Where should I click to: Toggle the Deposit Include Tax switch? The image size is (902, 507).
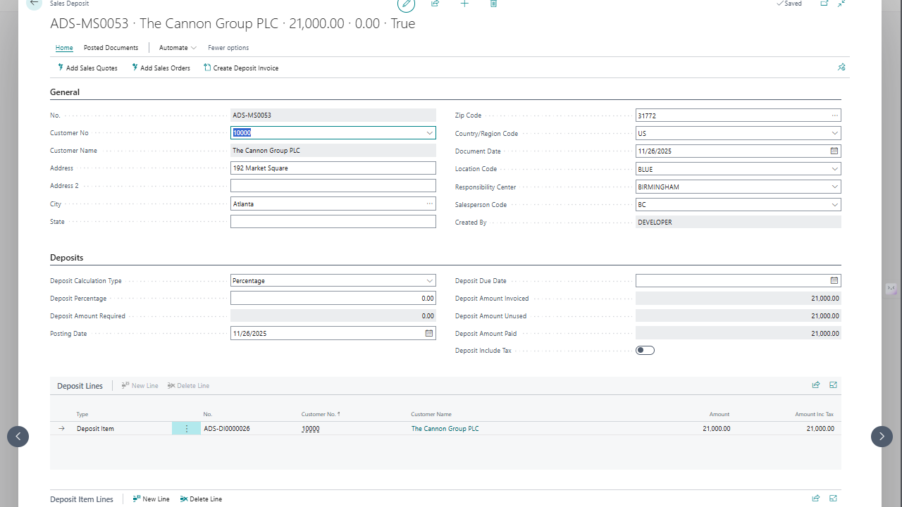645,351
